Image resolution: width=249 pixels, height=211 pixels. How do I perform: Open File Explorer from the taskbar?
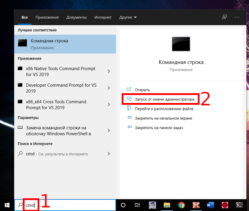pos(167,205)
